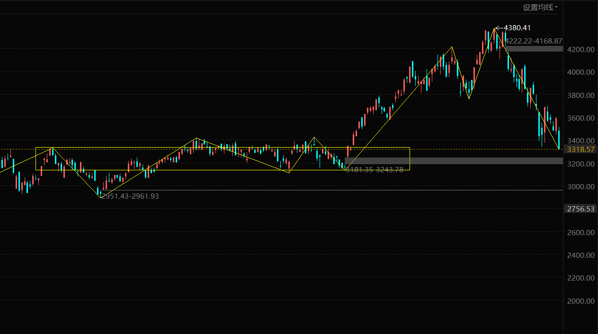The image size is (598, 334).
Task: Click the 2400.00 axis label
Action: [581, 255]
